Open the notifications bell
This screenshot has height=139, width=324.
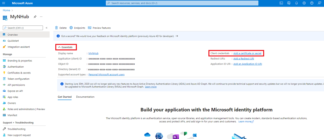pos(296,3)
